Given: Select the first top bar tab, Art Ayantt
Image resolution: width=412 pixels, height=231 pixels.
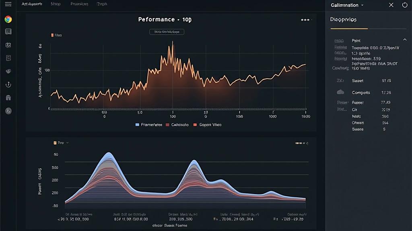Looking at the screenshot, I should coord(32,4).
